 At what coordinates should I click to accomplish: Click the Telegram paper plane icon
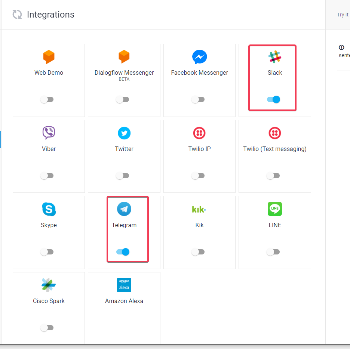tap(124, 209)
